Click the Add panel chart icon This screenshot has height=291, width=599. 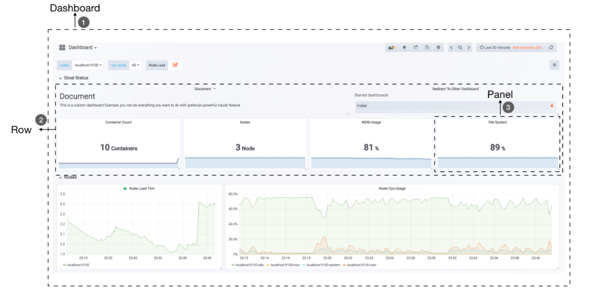pos(391,48)
